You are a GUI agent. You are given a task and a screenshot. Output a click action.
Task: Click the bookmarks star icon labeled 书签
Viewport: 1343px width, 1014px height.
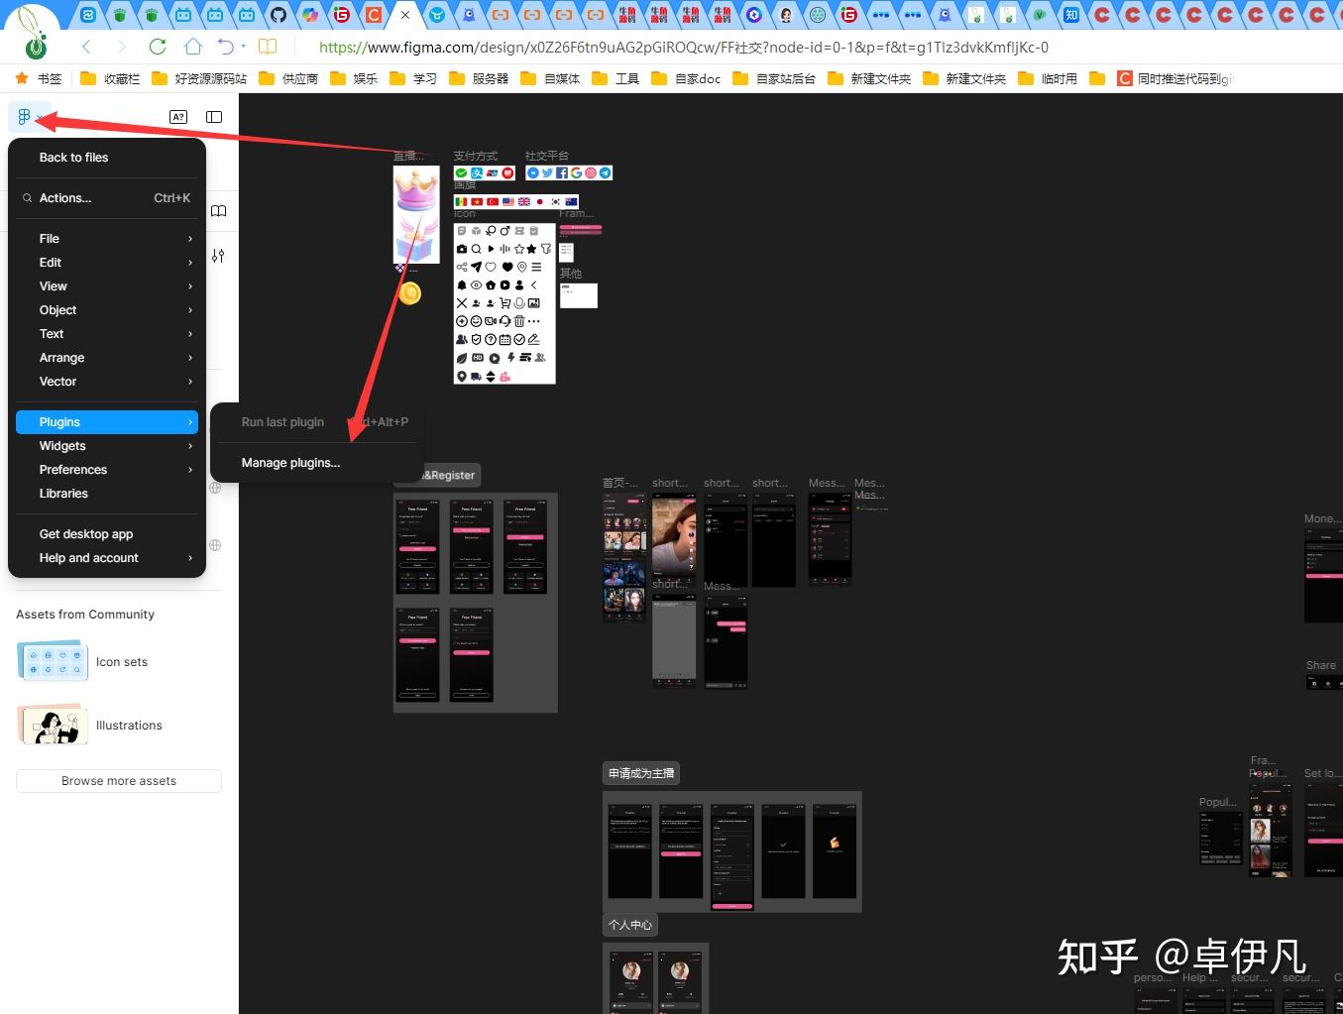click(38, 78)
